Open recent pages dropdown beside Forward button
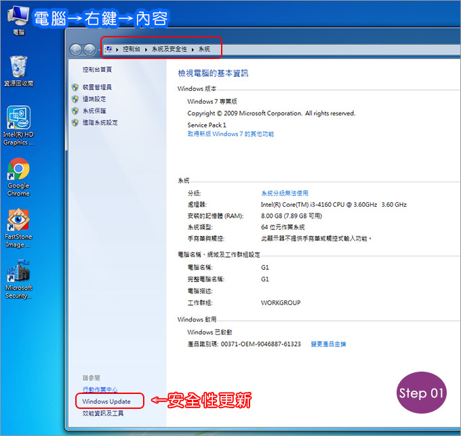 coord(99,49)
